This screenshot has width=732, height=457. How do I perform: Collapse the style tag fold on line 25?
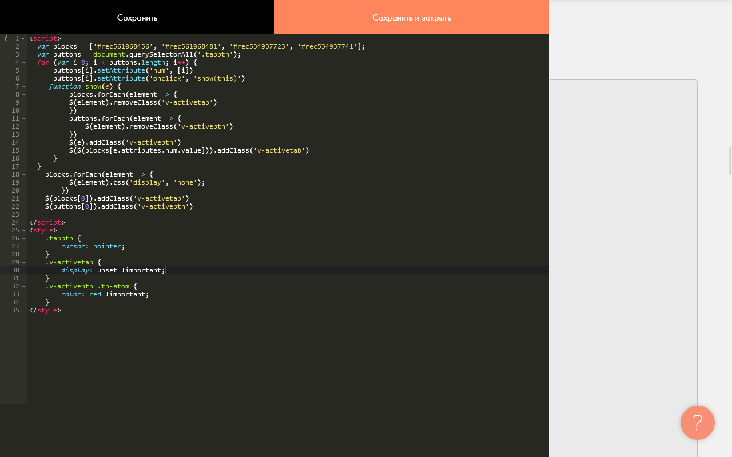pos(23,230)
